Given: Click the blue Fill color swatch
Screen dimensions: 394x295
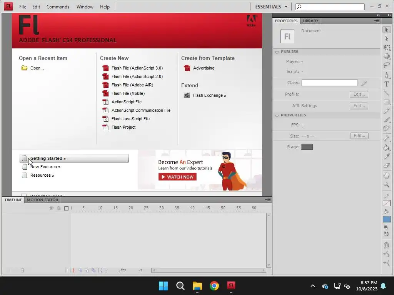Looking at the screenshot, I should 386,219.
